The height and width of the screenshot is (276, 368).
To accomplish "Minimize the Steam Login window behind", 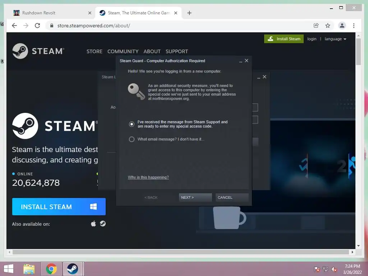I will coord(259,77).
